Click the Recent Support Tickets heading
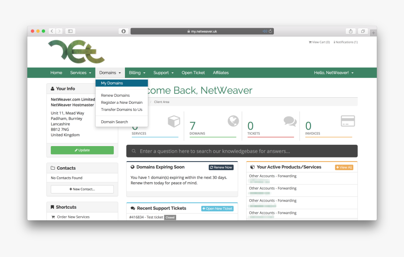This screenshot has height=257, width=404. [162, 208]
